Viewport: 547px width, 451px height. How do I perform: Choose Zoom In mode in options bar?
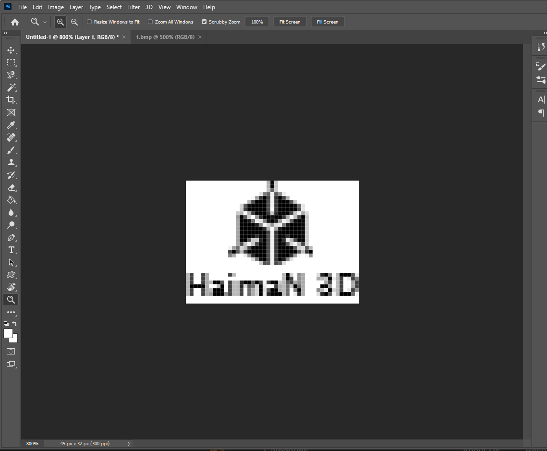coord(61,22)
